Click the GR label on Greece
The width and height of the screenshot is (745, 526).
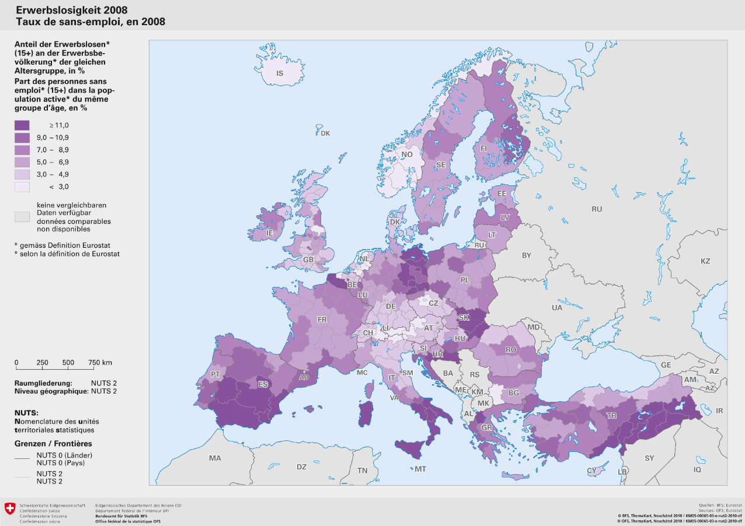tap(486, 427)
